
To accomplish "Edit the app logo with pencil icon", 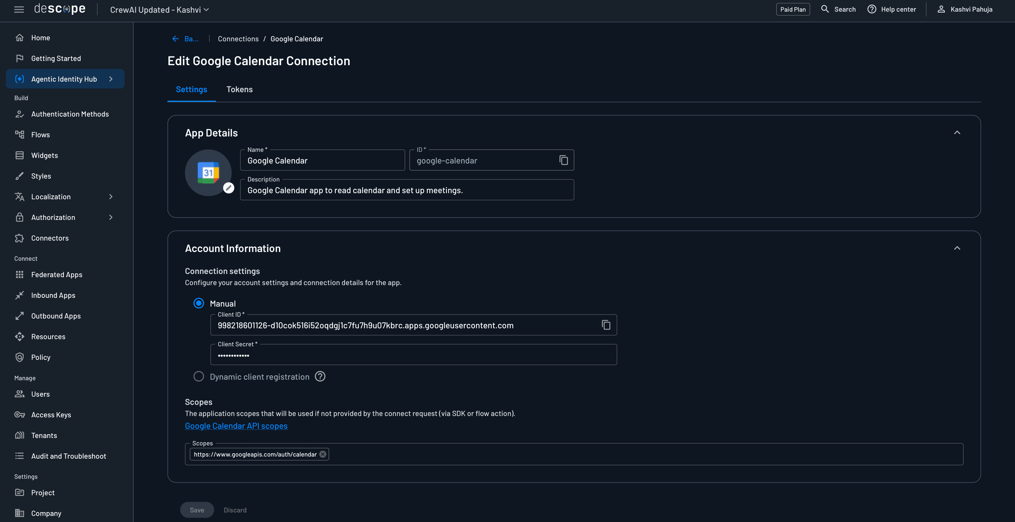I will (228, 188).
